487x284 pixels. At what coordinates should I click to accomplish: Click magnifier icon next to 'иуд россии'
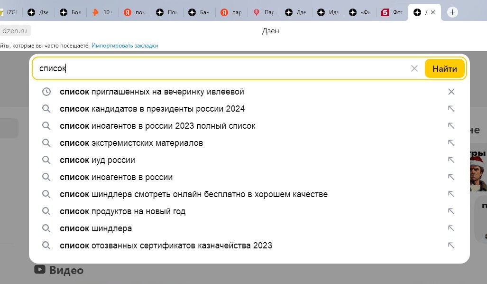click(46, 160)
